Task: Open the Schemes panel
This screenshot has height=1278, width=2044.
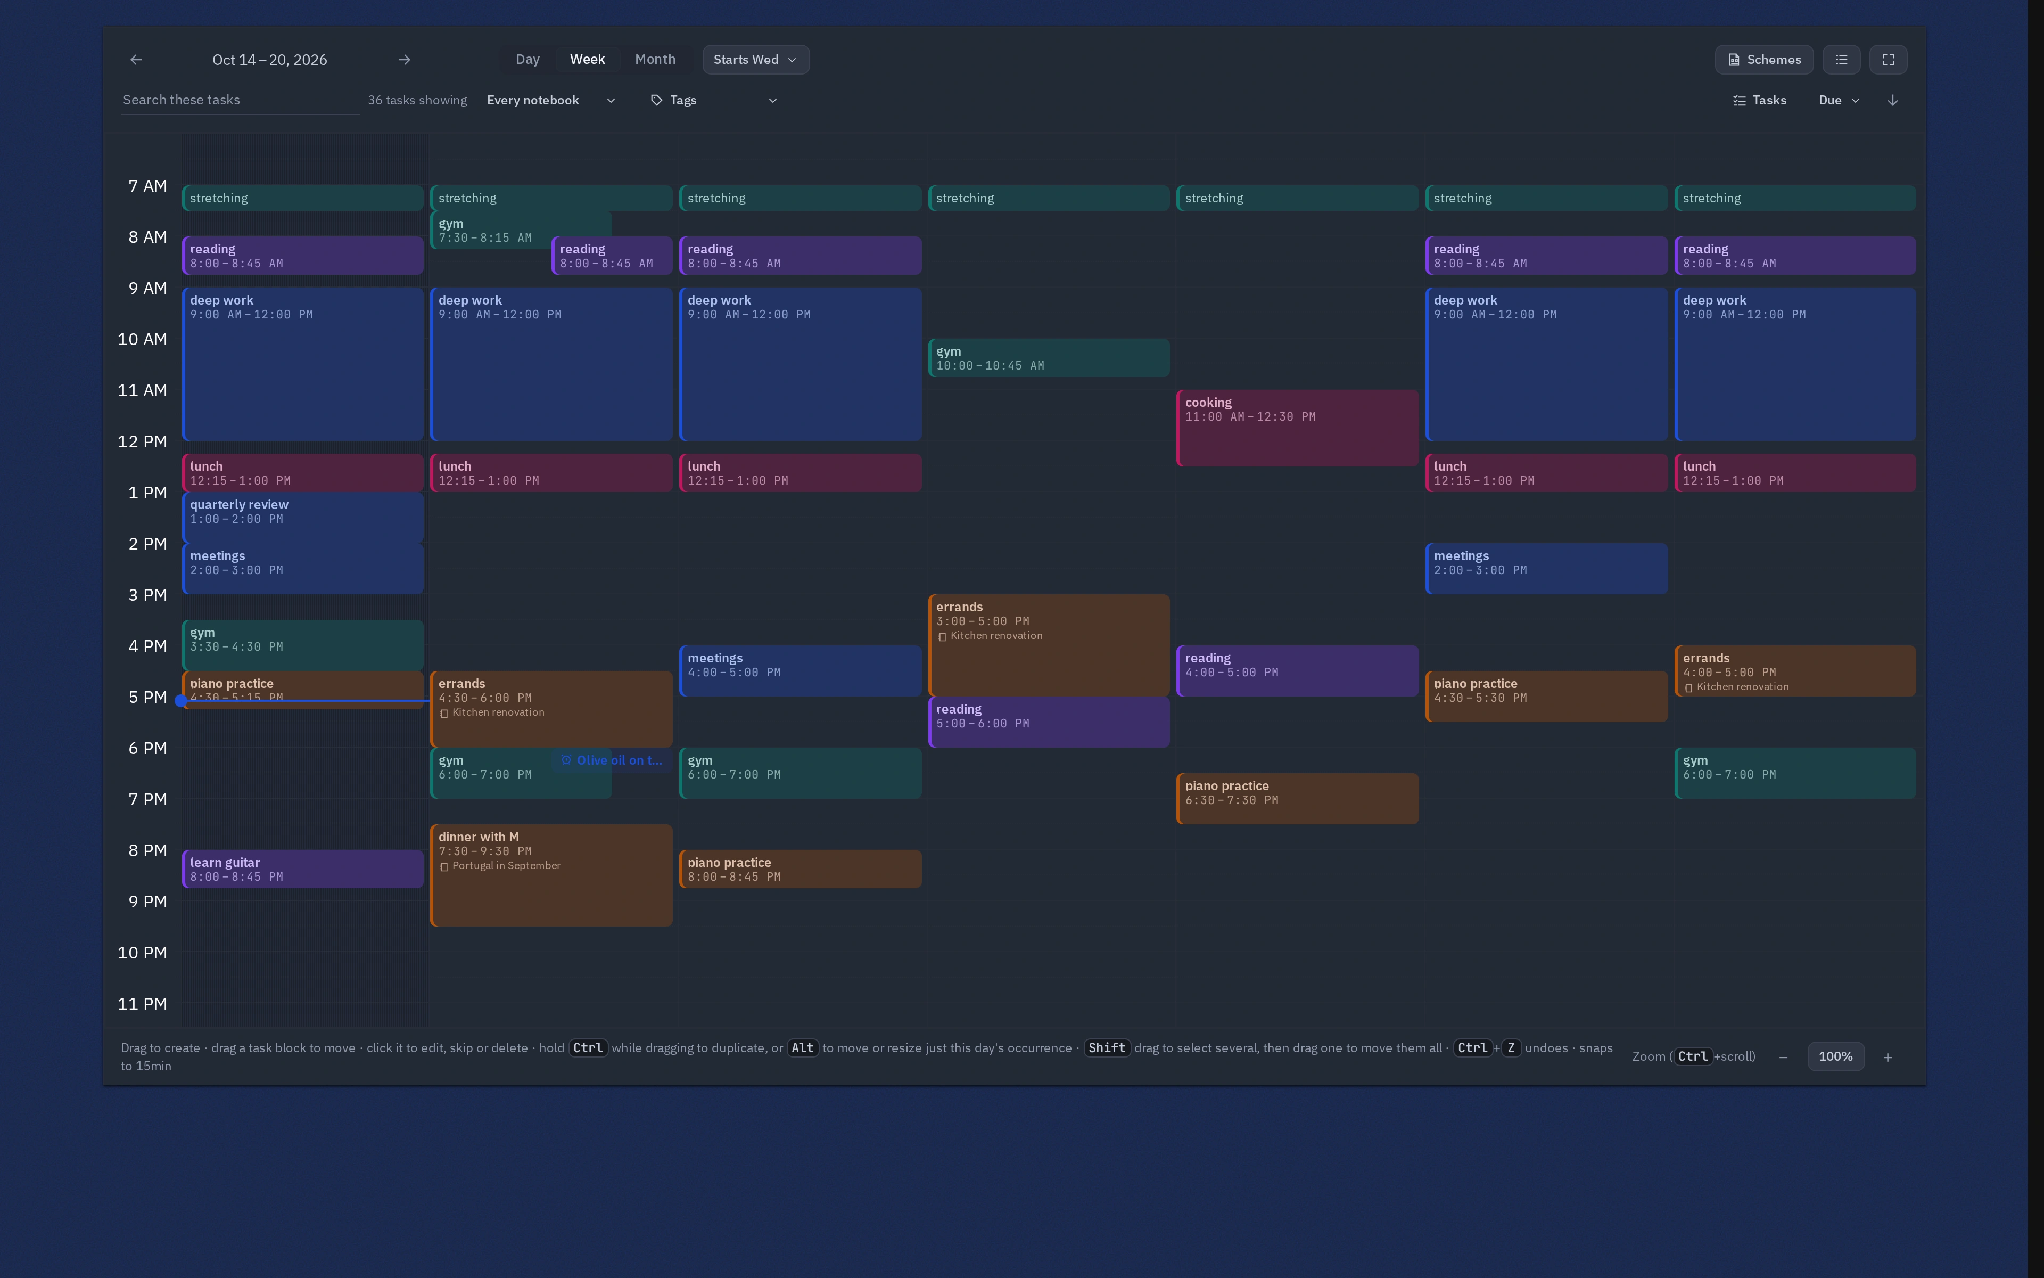Action: (1763, 59)
